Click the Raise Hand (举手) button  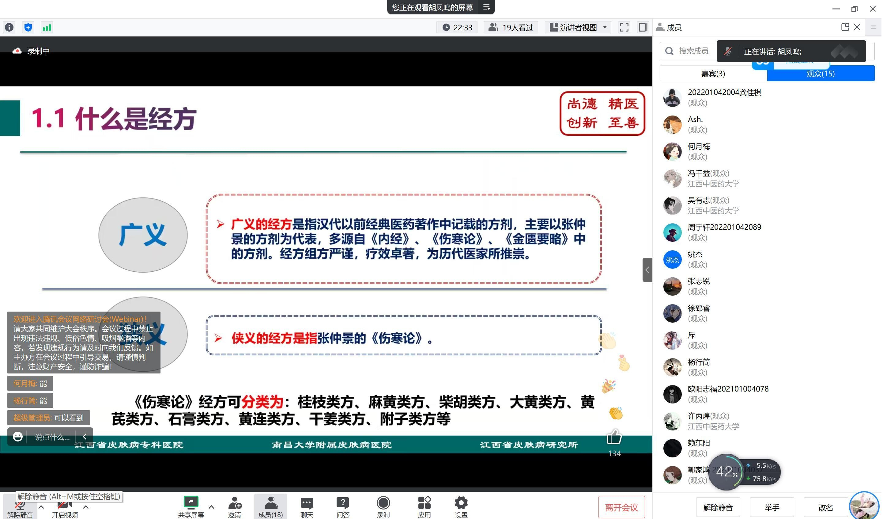point(772,507)
